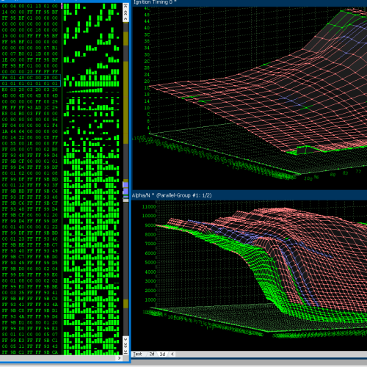Screen dimensions: 367x367
Task: Move one line up in hex scrollbar
Action: coord(126,19)
